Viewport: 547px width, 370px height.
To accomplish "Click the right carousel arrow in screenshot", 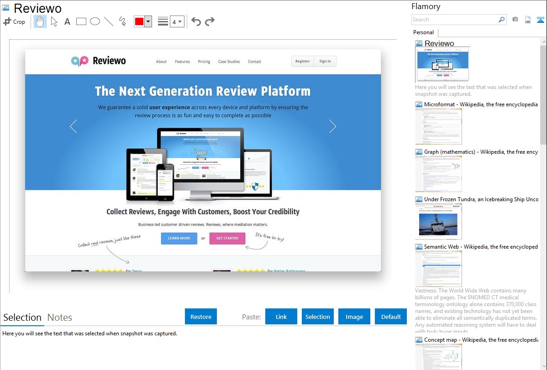I will [x=332, y=126].
